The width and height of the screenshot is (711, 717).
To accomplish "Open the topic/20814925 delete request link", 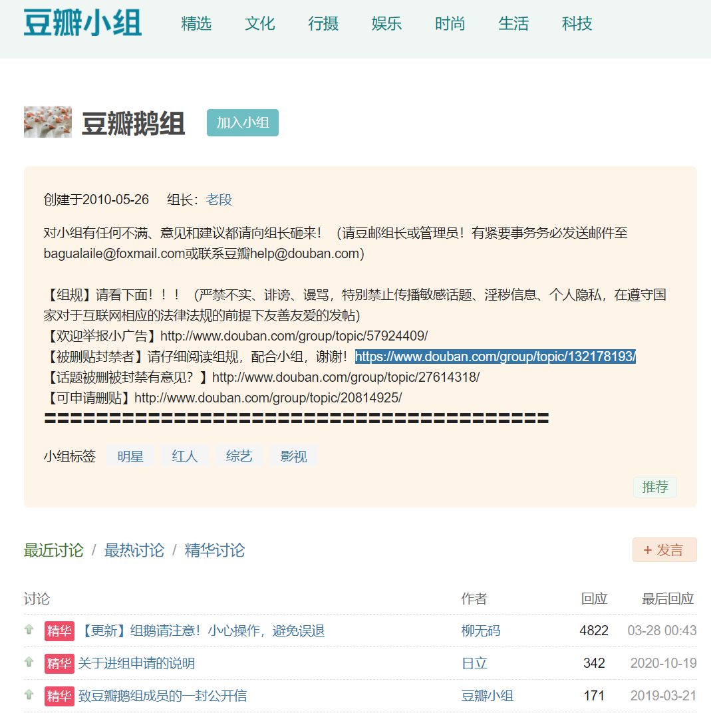I will (x=268, y=398).
